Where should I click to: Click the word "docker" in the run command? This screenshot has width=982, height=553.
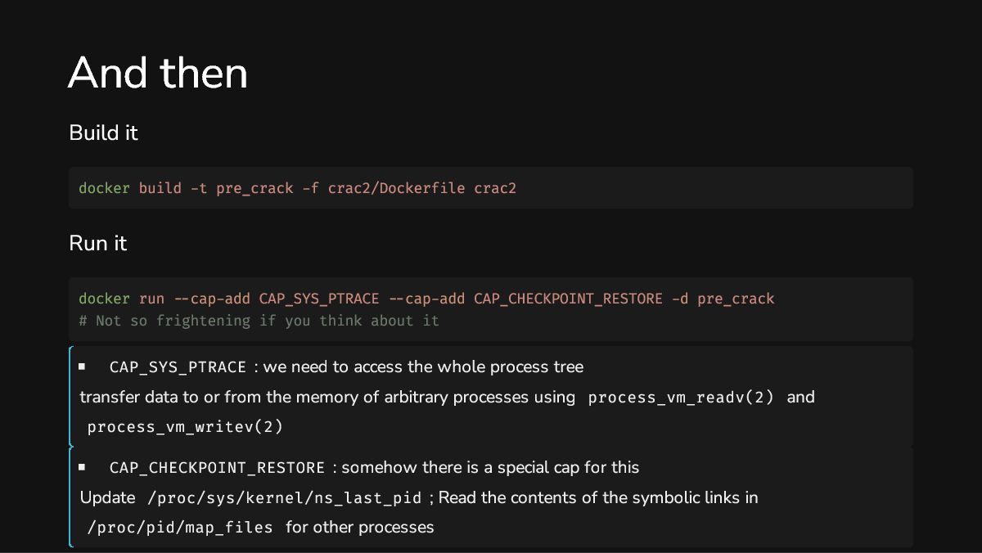click(104, 299)
